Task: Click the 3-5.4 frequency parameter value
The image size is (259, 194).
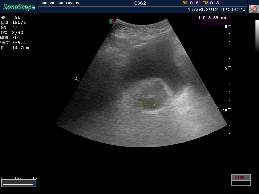Action: tap(19, 43)
